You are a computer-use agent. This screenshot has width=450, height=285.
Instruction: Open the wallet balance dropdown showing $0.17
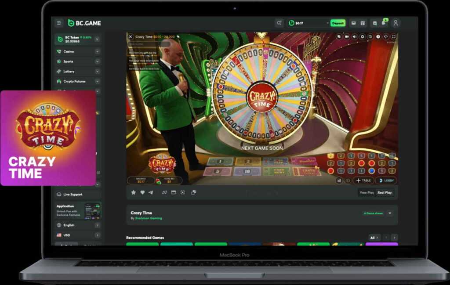click(308, 23)
